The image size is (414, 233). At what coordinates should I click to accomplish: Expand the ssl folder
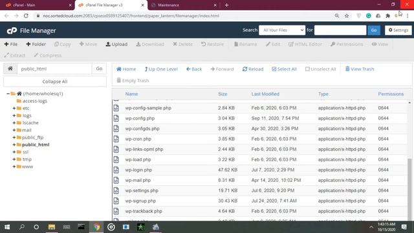[x=14, y=152]
